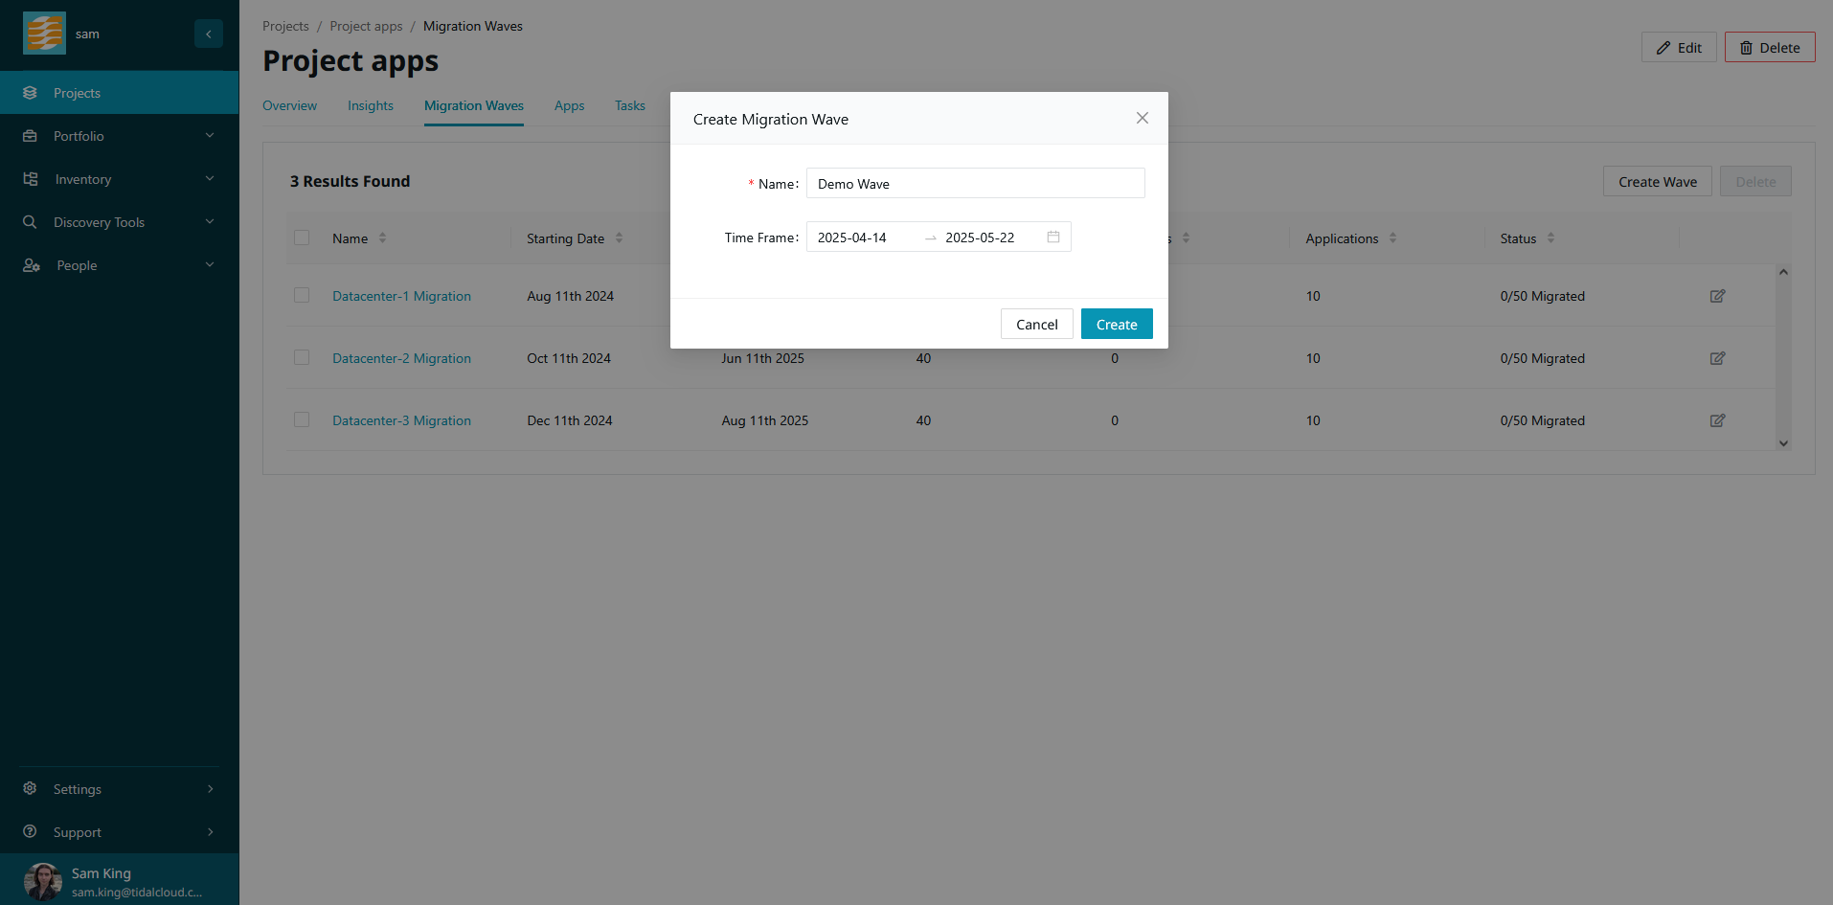Click the Name input field with Demo Wave
1833x905 pixels.
click(975, 184)
